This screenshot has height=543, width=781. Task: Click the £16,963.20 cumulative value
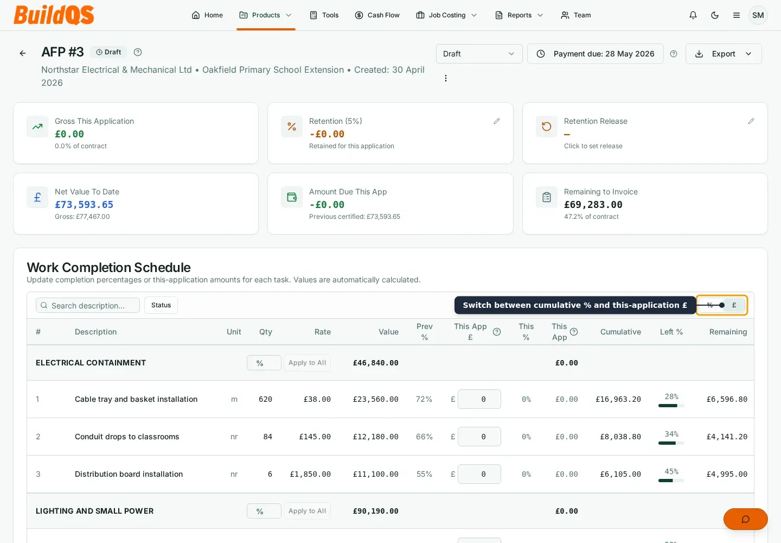pyautogui.click(x=618, y=399)
